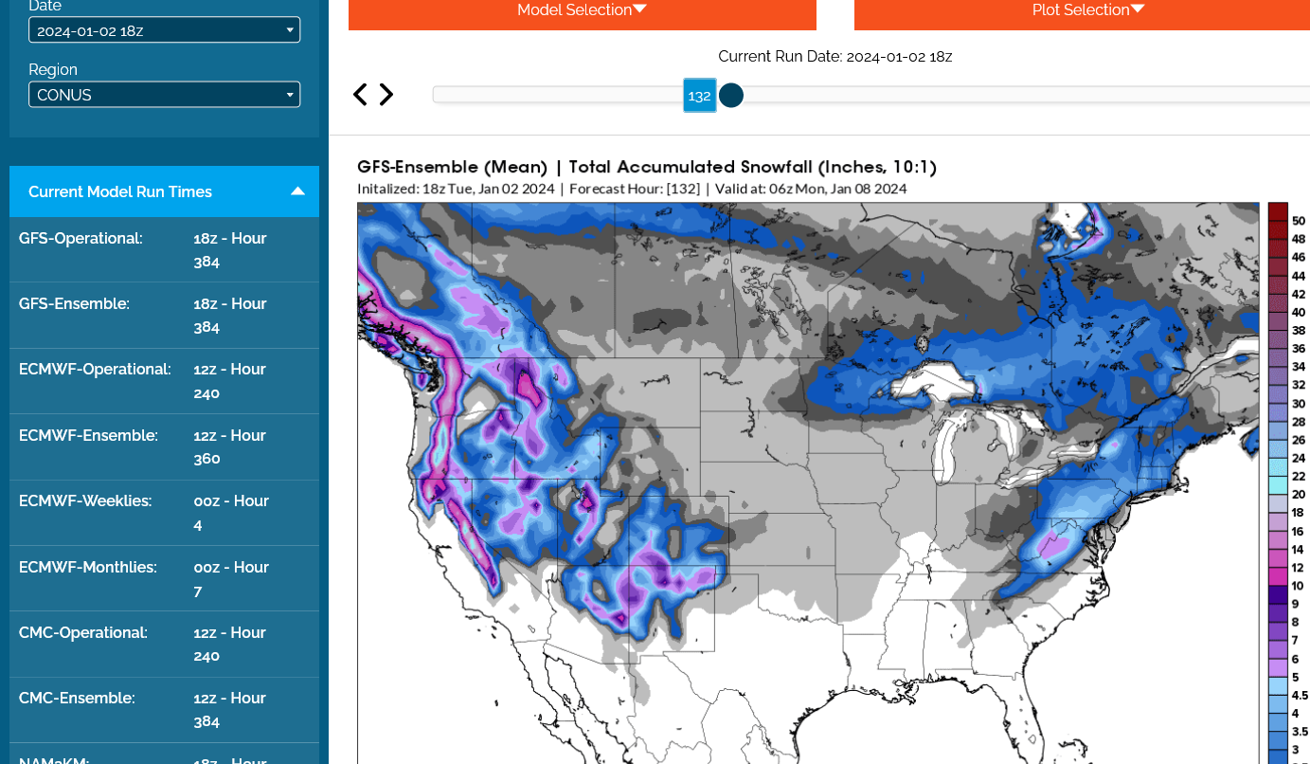Collapse the Current Model Run Times panel
The width and height of the screenshot is (1310, 764).
click(x=297, y=191)
